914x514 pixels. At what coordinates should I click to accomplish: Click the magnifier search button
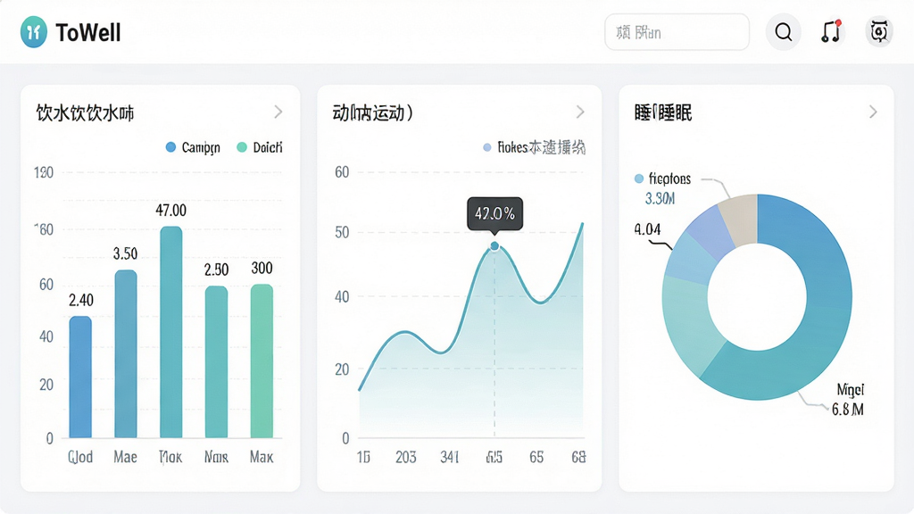(x=784, y=31)
